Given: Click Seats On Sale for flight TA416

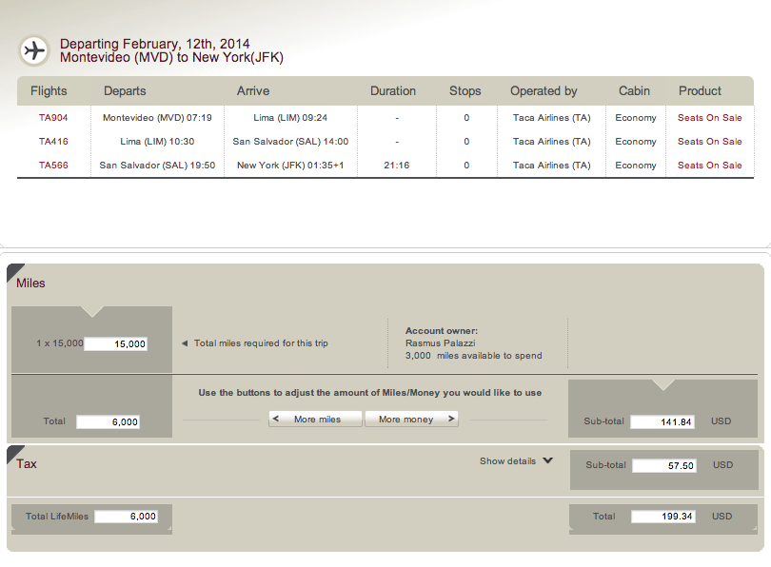Looking at the screenshot, I should pos(709,142).
